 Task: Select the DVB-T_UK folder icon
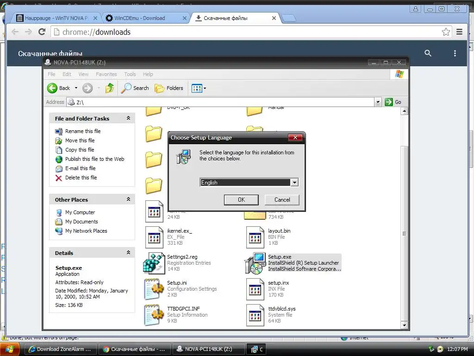point(154,111)
